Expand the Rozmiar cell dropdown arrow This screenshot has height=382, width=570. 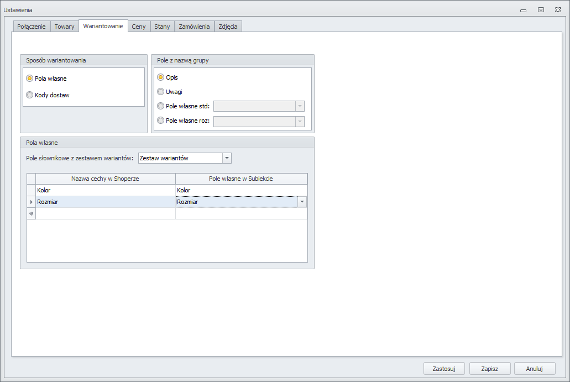tap(302, 202)
